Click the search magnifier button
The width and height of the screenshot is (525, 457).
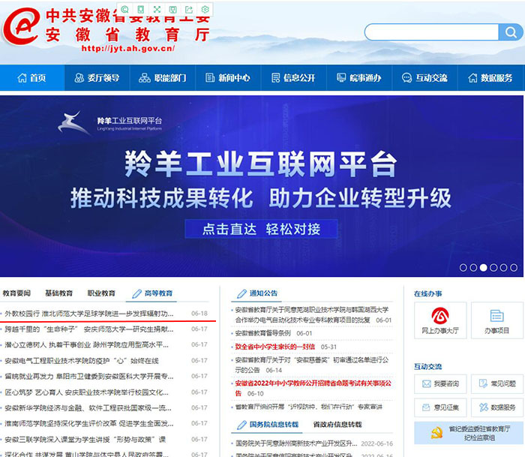(511, 32)
